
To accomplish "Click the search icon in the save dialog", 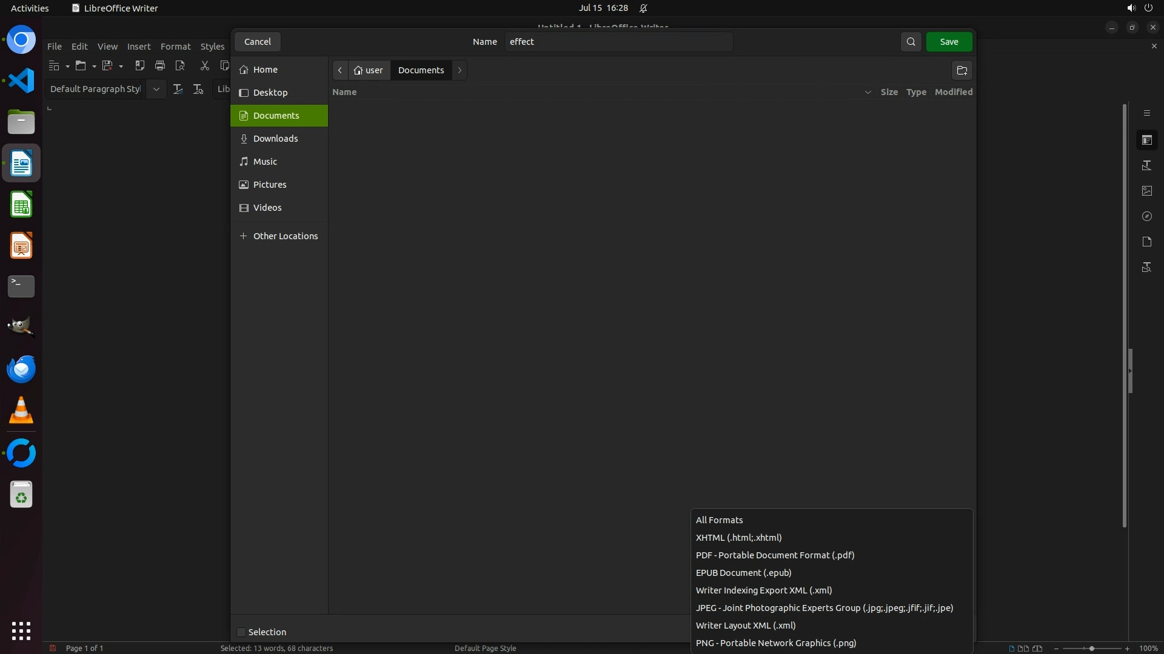I will [x=911, y=42].
